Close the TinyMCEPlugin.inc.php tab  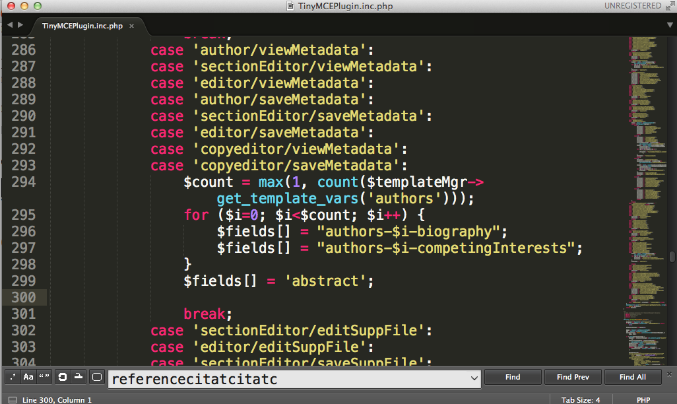point(131,26)
